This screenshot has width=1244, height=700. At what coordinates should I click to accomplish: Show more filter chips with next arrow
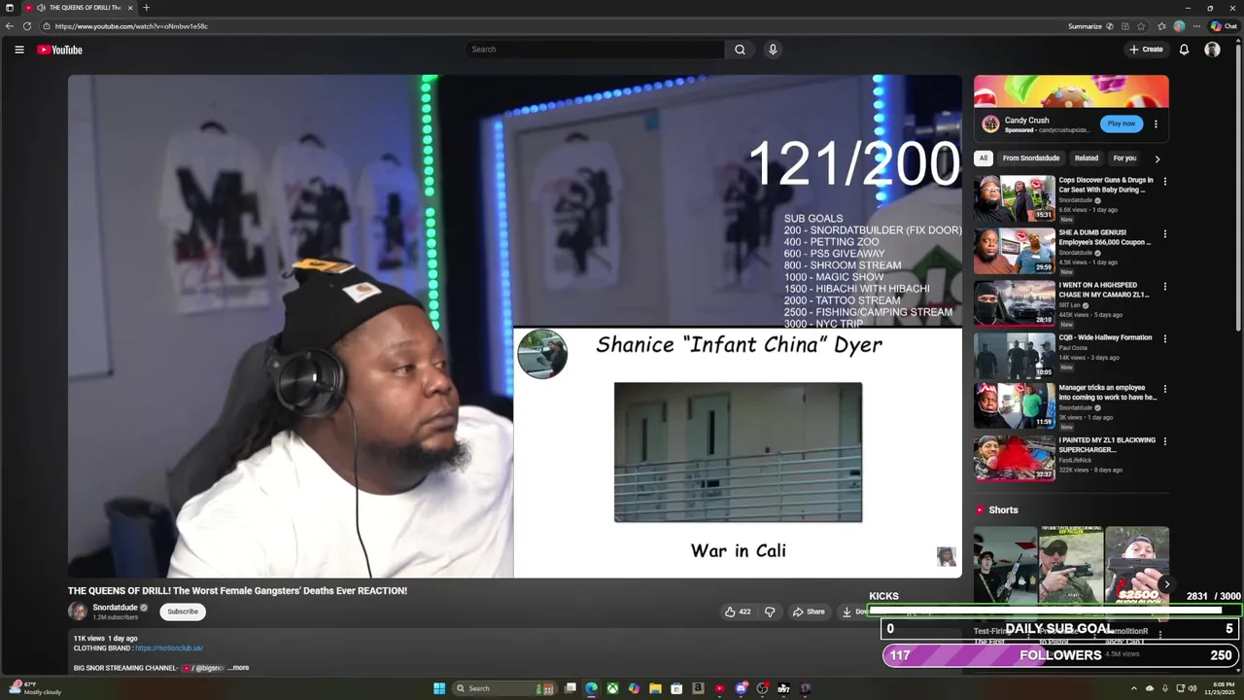tap(1157, 158)
